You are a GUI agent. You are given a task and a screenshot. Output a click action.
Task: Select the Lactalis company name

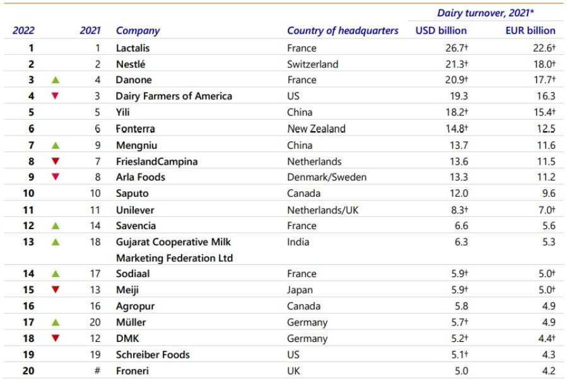tap(134, 48)
